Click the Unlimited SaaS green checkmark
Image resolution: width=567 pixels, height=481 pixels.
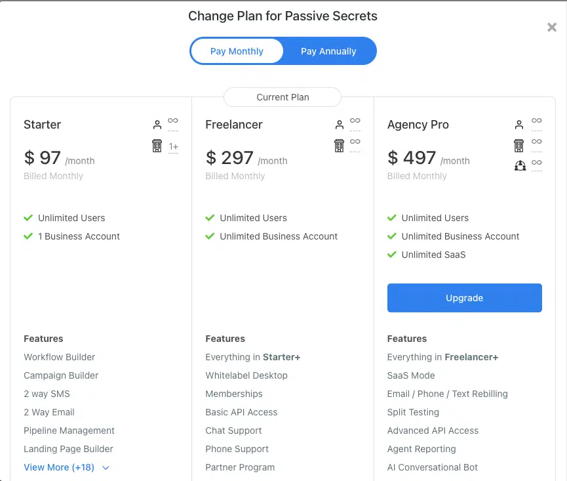point(391,255)
